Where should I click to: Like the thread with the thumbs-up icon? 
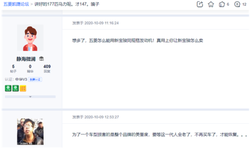coord(222,4)
